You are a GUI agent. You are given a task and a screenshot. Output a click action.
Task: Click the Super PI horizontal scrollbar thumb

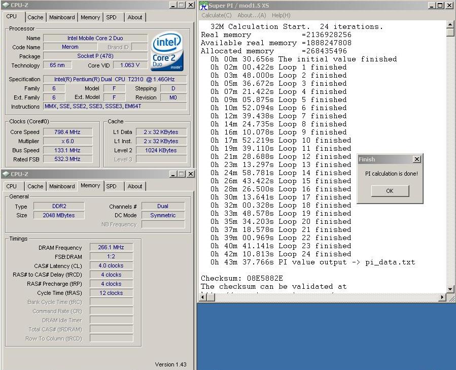[211, 297]
